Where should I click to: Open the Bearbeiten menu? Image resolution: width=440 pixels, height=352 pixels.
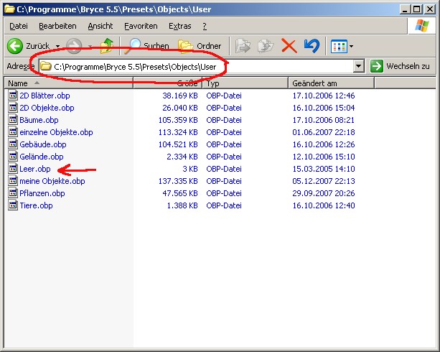57,26
